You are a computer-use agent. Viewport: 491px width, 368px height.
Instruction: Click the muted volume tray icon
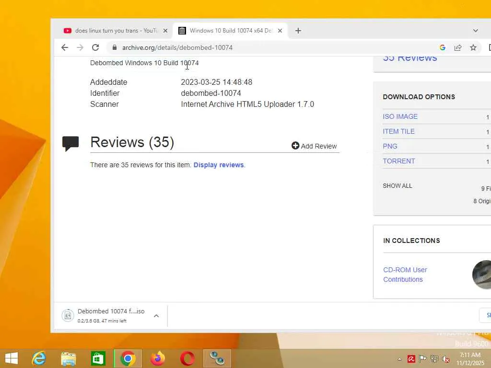(445, 359)
